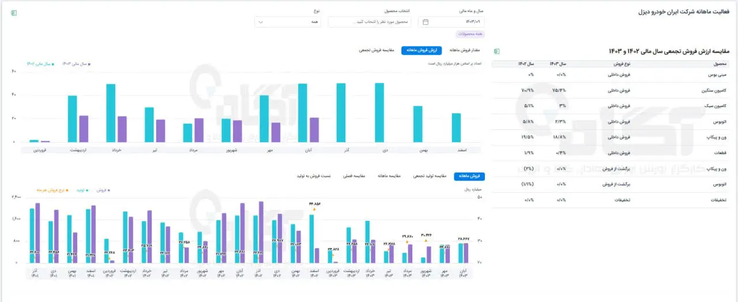The width and height of the screenshot is (738, 302).
Task: Click the Excel export icon above the charts
Action: point(14,13)
